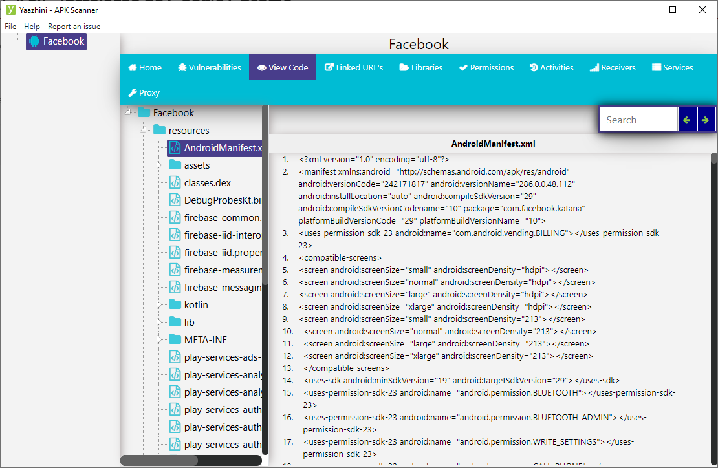The image size is (718, 468).
Task: Click the Facebook root folder icon
Action: (144, 112)
